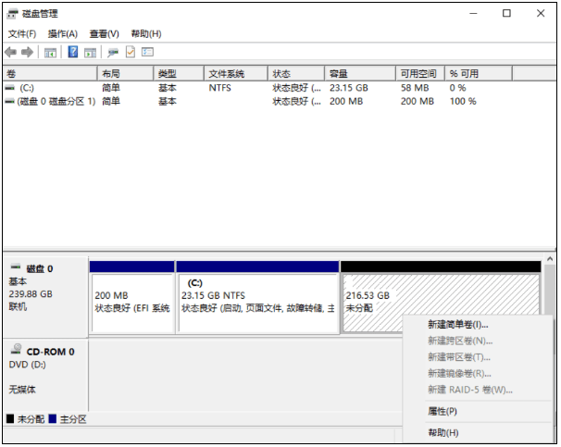The image size is (561, 447).
Task: Sort by the 状态 column header
Action: tap(296, 74)
